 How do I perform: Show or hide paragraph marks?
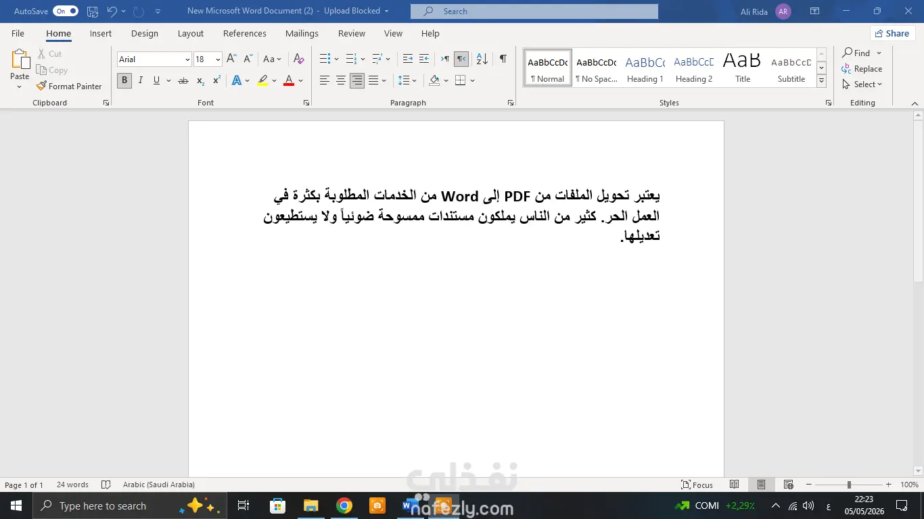pyautogui.click(x=503, y=59)
